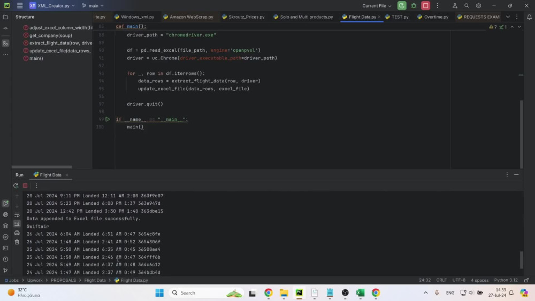This screenshot has width=535, height=301.
Task: Rerun Flight Data in Run panel
Action: click(16, 186)
